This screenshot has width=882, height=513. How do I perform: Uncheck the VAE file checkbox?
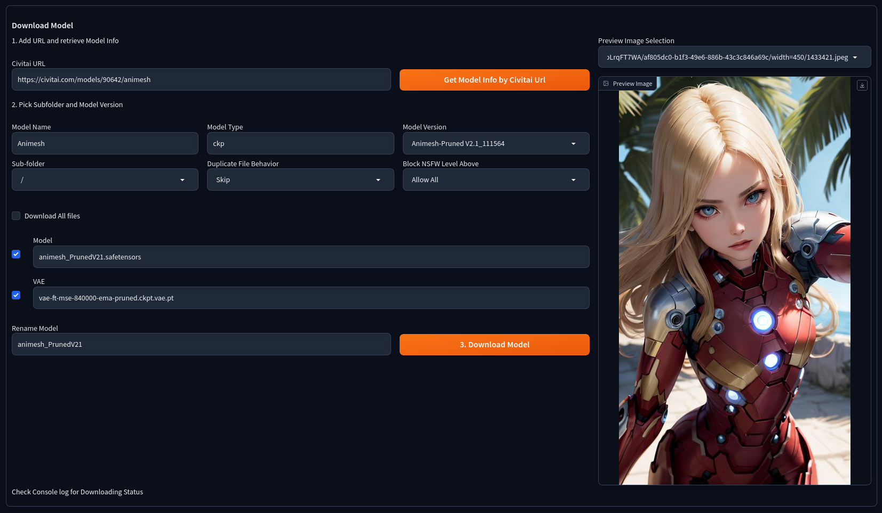click(x=16, y=295)
